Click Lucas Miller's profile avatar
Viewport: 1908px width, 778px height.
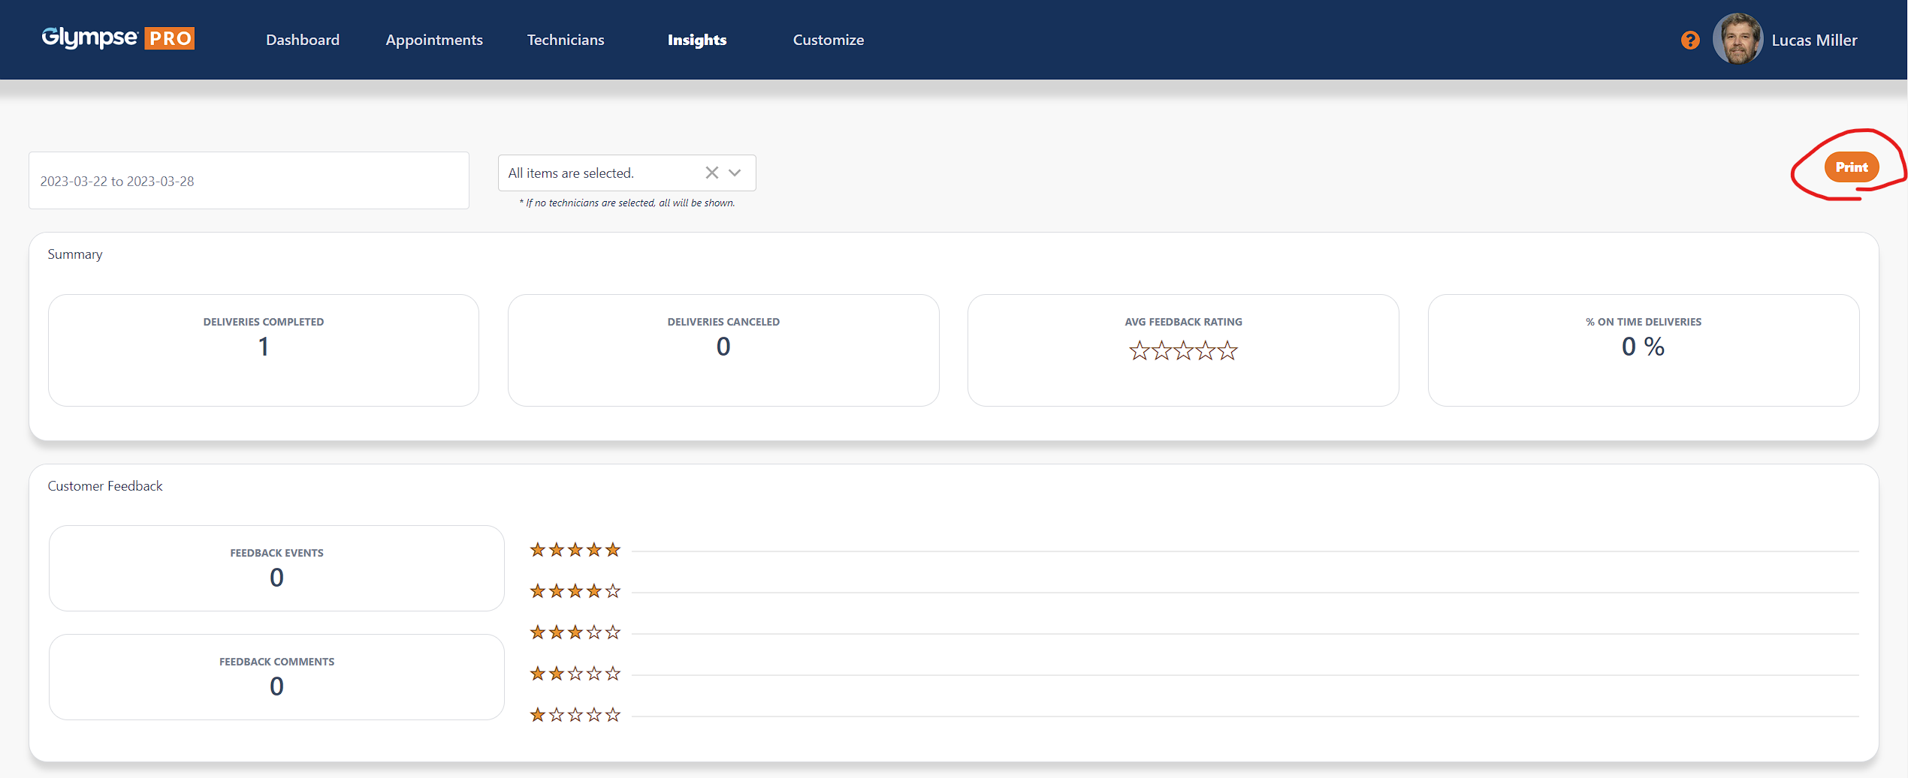click(1737, 39)
